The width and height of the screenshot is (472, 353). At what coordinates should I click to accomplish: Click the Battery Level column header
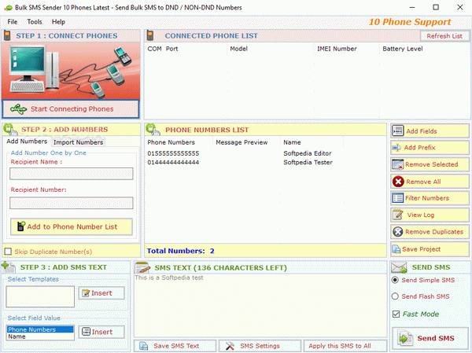click(x=403, y=49)
